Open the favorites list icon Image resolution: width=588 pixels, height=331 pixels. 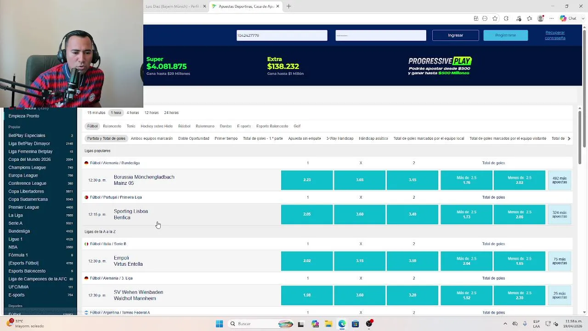[530, 18]
